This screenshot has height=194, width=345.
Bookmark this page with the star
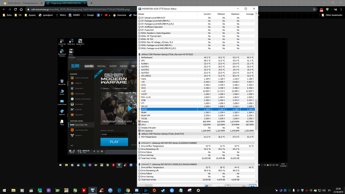[x=314, y=9]
